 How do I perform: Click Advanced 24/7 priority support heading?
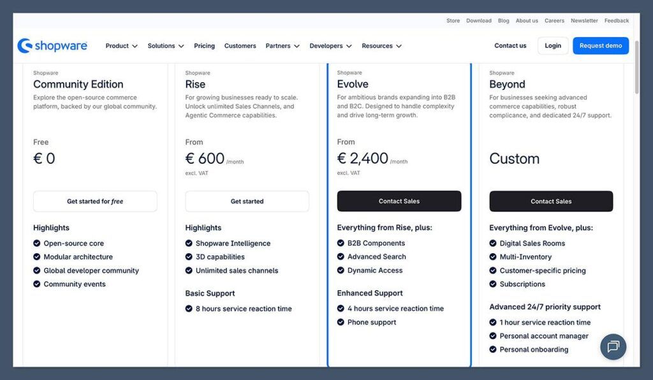click(545, 307)
